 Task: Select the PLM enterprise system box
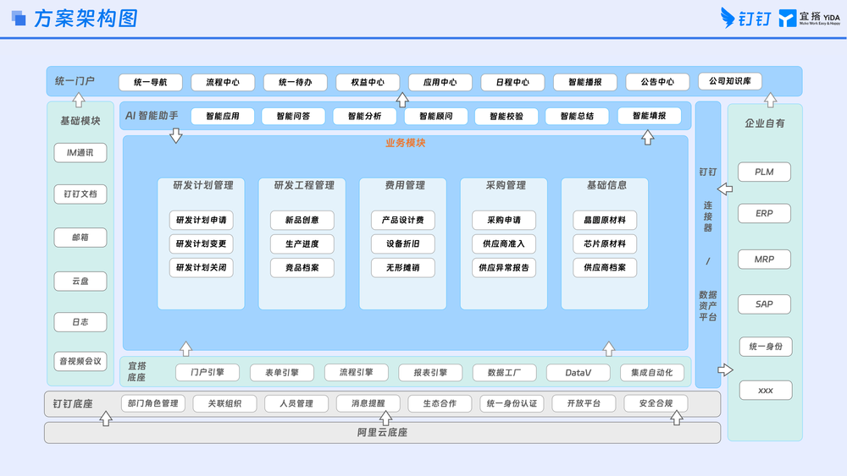coord(764,172)
